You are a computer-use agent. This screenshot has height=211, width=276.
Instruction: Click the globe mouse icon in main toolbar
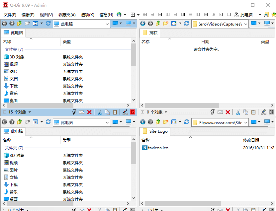[x=119, y=15]
